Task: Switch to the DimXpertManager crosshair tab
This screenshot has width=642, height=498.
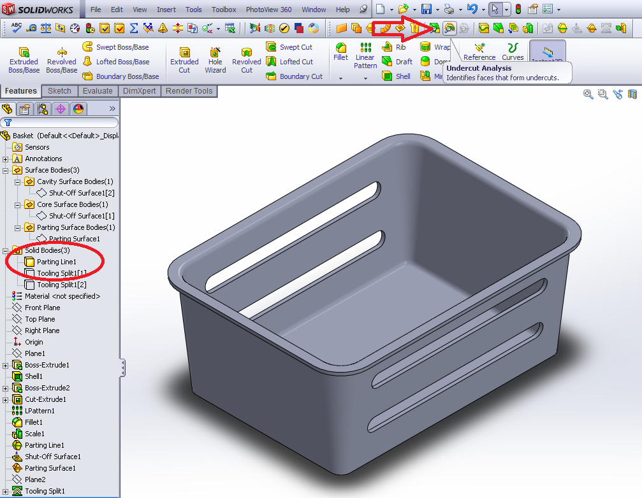Action: [x=61, y=109]
